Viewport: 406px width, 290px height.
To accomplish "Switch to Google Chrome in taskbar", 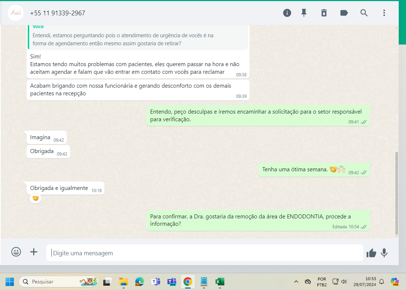I will pos(188,282).
